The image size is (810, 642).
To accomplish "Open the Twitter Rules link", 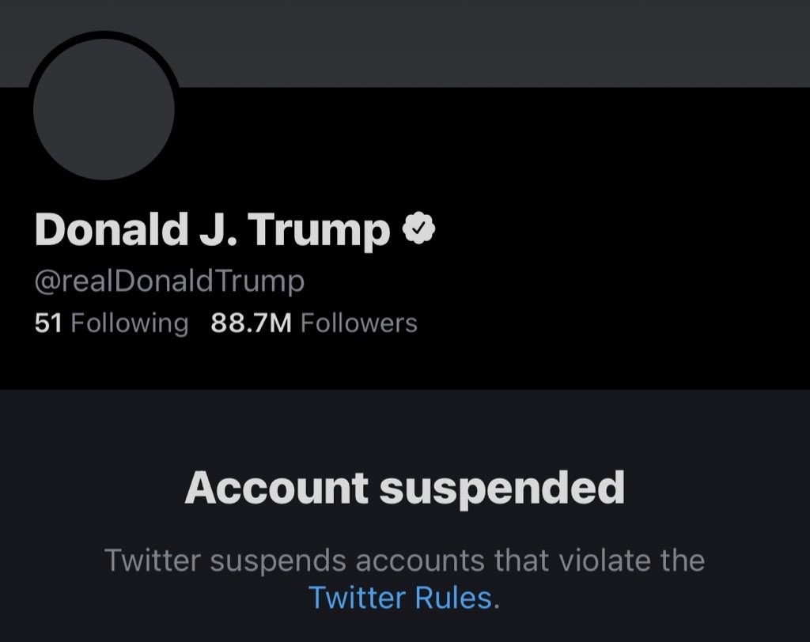I will point(400,598).
